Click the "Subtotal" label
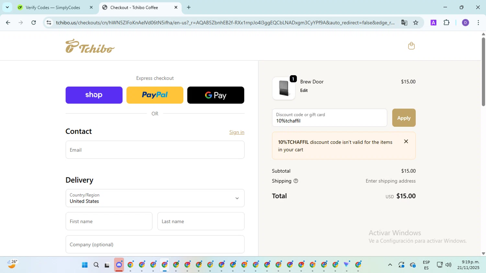The height and width of the screenshot is (273, 486). point(281,171)
